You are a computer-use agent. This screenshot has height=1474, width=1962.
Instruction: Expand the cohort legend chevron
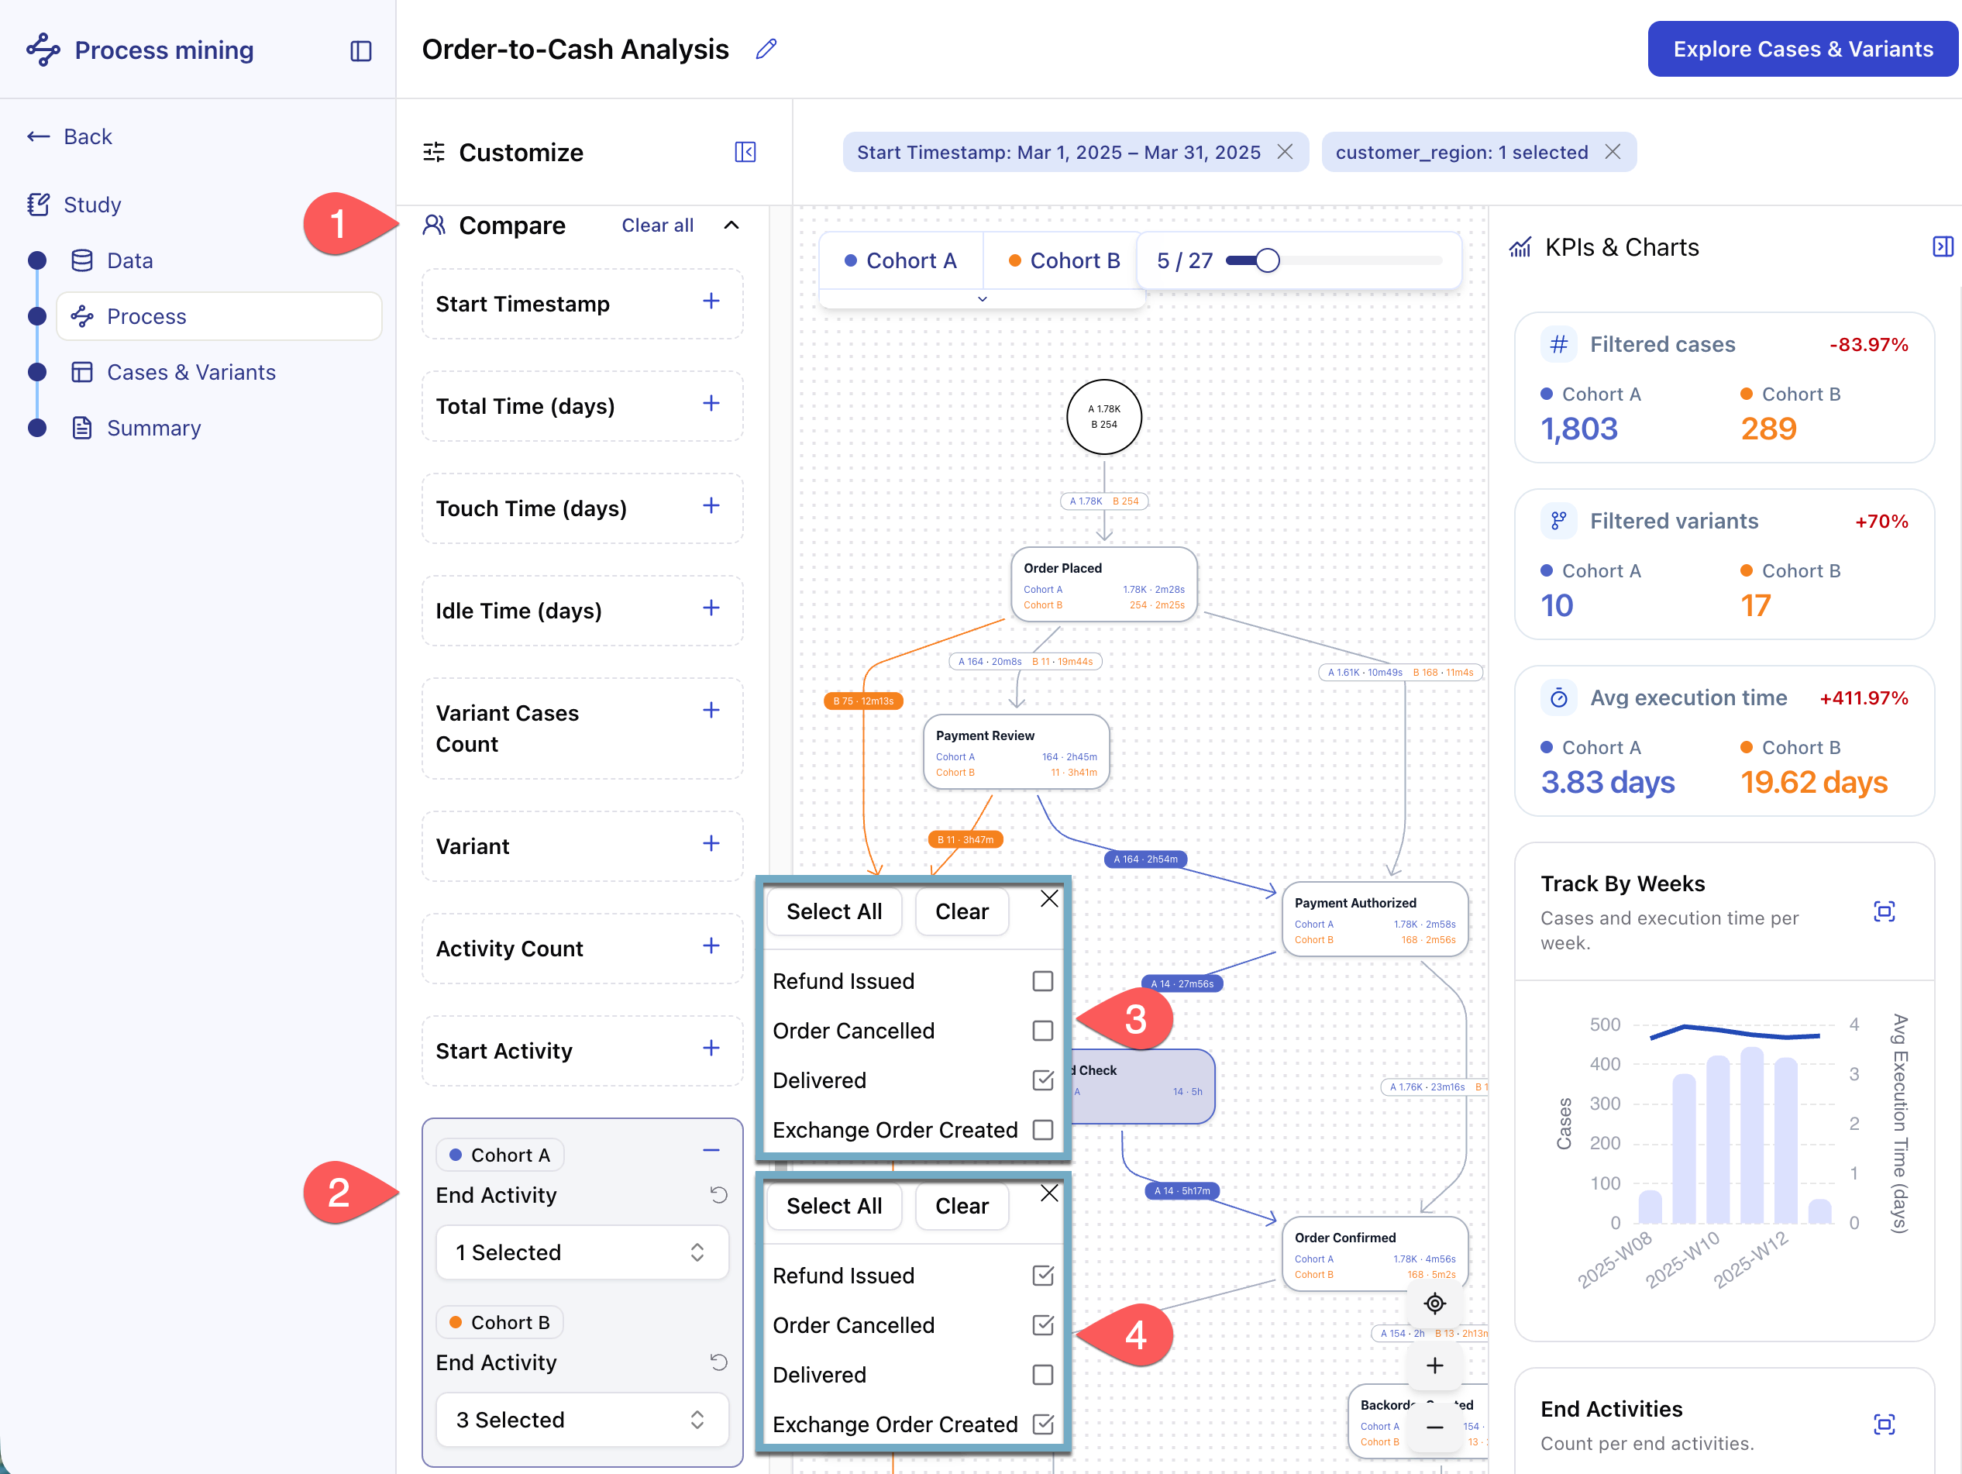coord(982,299)
